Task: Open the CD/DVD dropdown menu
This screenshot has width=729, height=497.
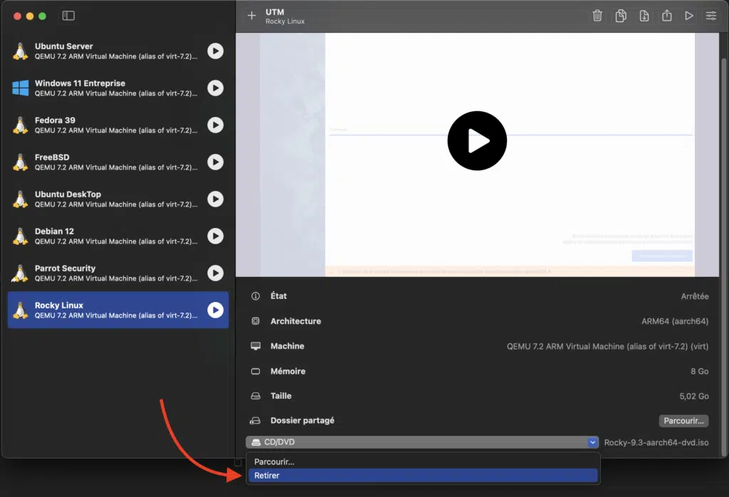Action: coord(422,442)
